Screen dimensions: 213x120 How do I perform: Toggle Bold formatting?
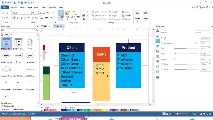pos(14,18)
